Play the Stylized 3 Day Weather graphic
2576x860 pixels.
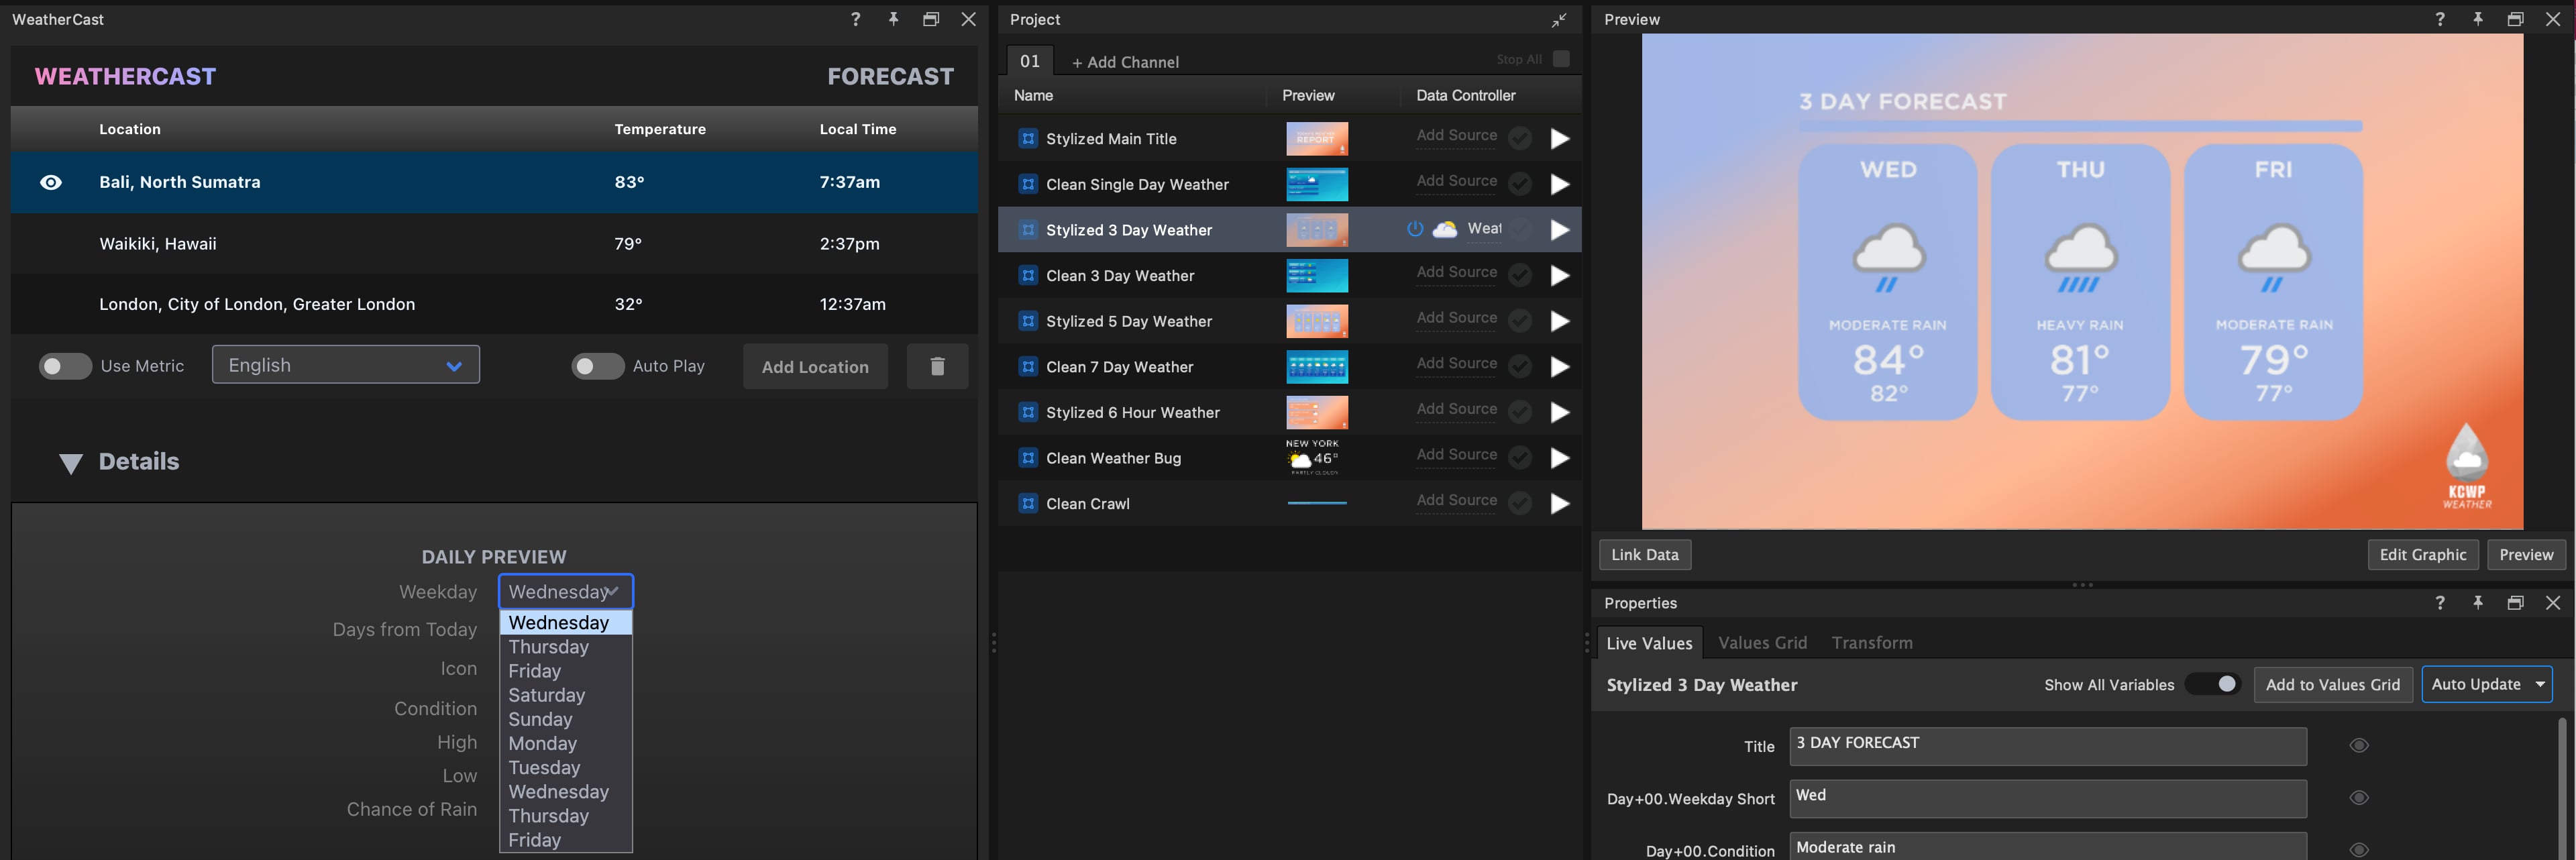1560,230
